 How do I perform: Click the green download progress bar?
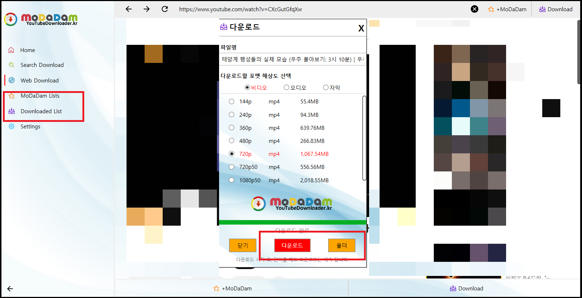coord(293,222)
